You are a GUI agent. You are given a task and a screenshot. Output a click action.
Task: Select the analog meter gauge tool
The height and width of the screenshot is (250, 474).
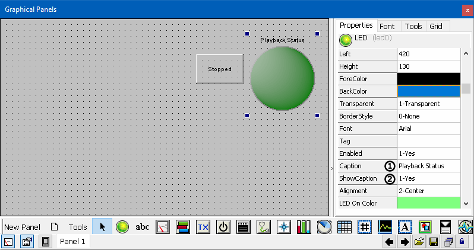point(163,226)
